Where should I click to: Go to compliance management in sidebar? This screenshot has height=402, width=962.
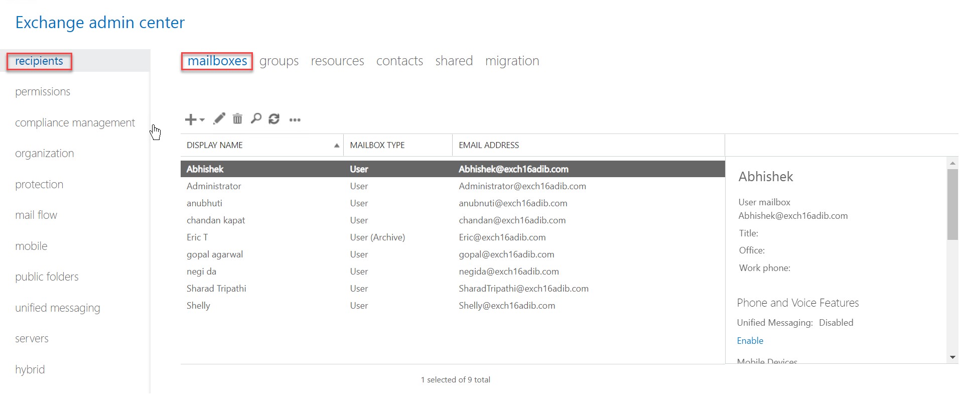tap(75, 123)
